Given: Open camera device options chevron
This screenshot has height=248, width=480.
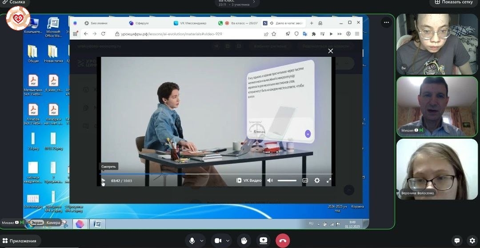Looking at the screenshot, I should 227,240.
